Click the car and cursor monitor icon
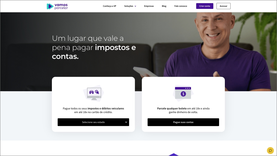The image size is (277, 156). 94,93
